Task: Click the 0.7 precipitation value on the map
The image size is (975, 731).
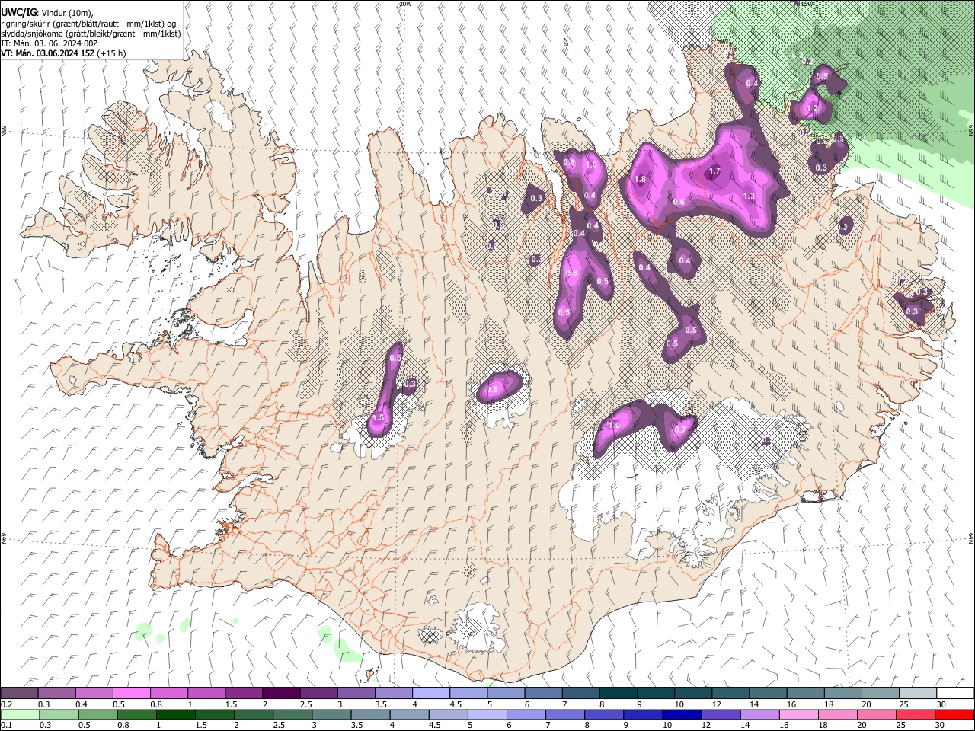Action: pyautogui.click(x=680, y=429)
